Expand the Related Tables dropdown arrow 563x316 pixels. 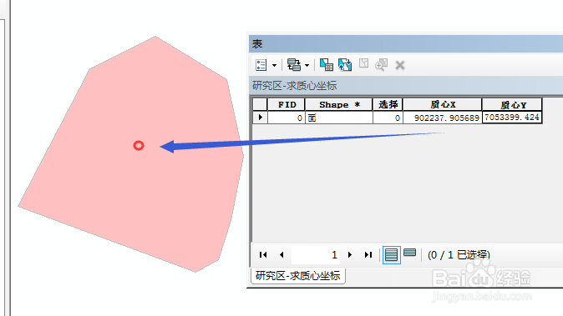click(x=307, y=66)
